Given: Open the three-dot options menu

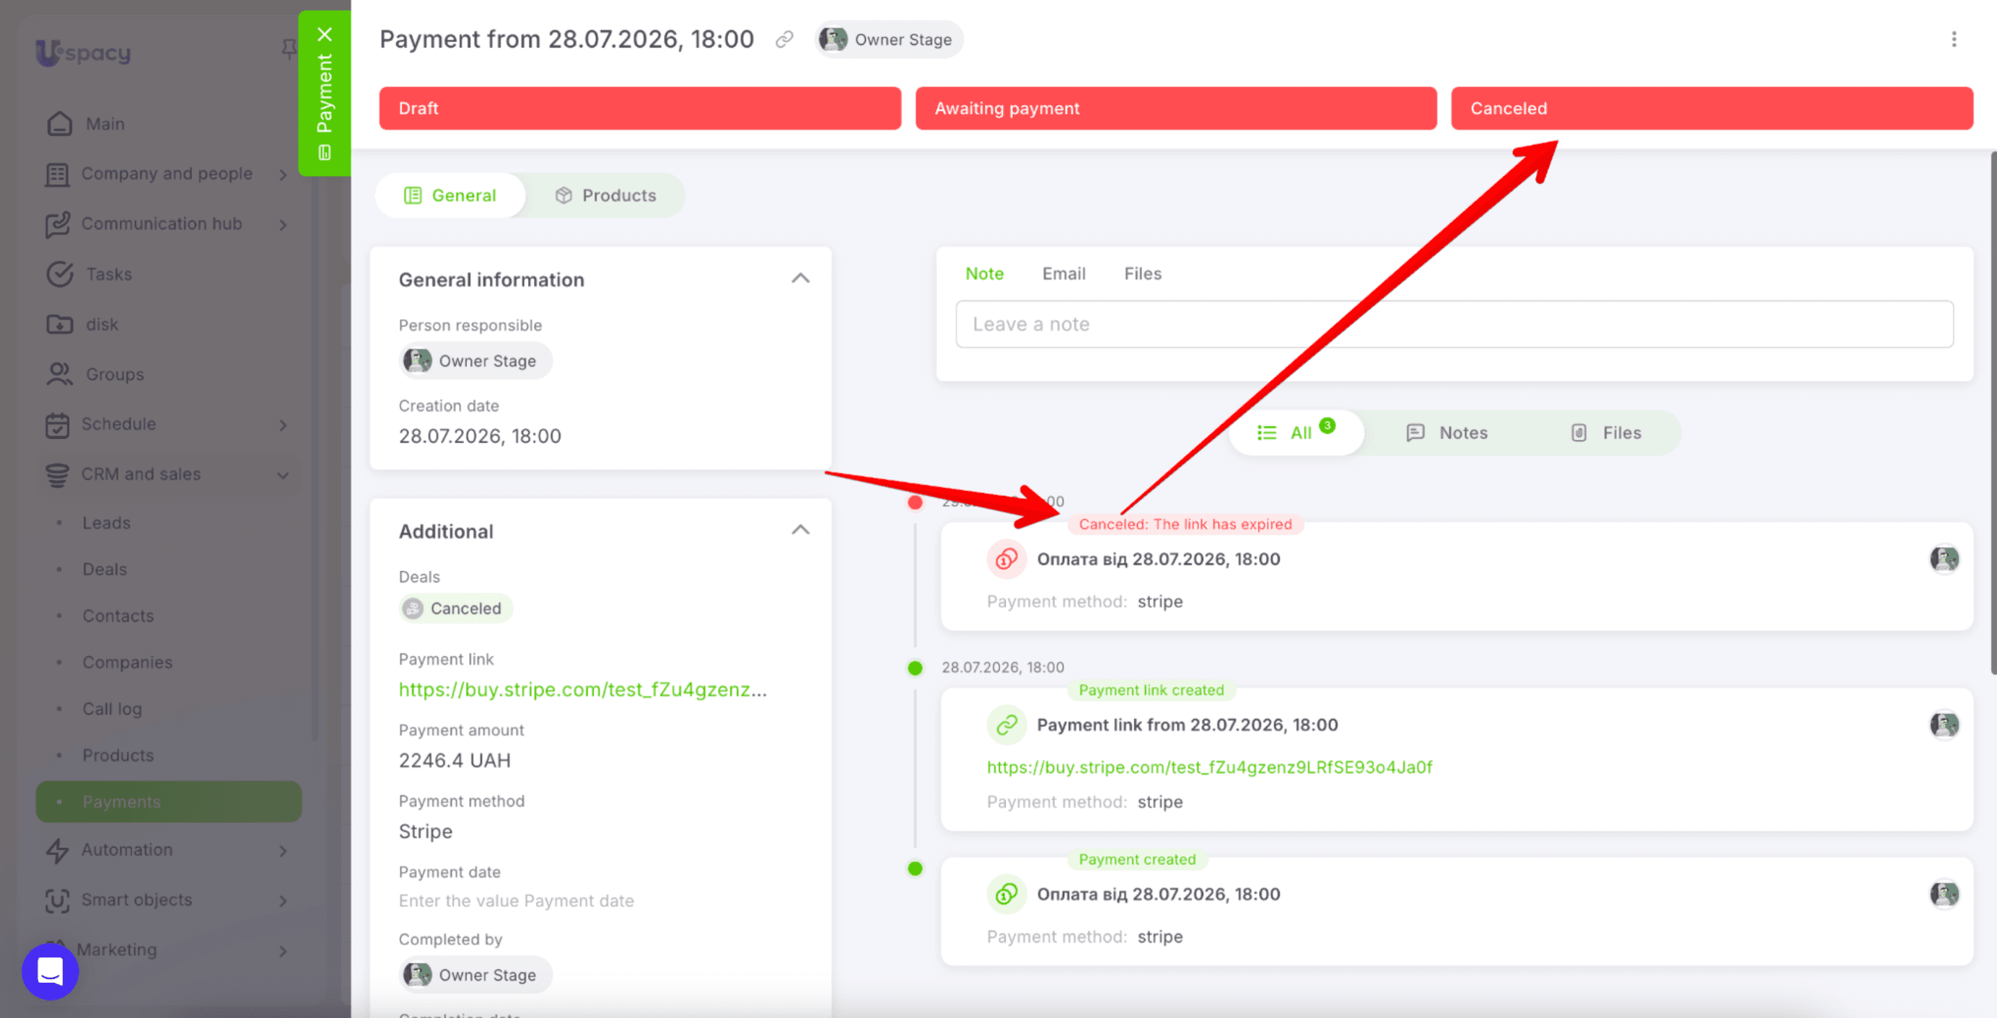Looking at the screenshot, I should 1954,40.
